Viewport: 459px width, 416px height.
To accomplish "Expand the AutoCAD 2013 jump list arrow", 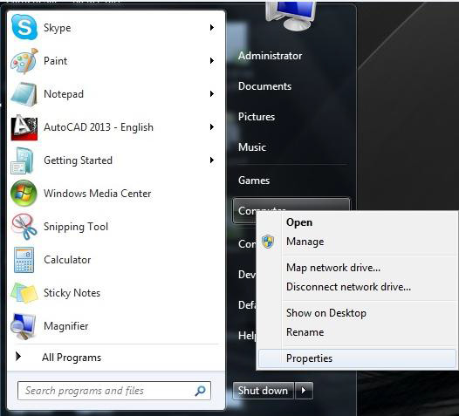I will point(212,127).
